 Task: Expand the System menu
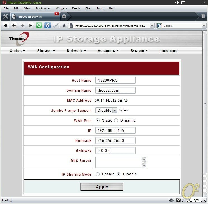click(139, 51)
